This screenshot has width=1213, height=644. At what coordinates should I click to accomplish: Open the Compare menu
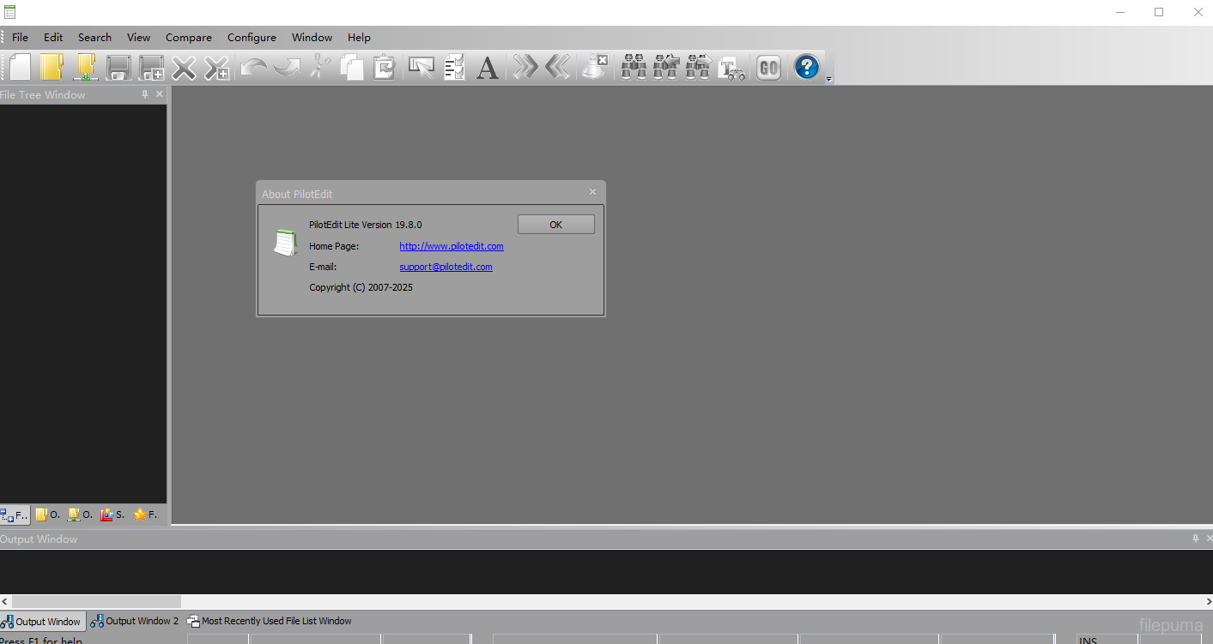[x=189, y=38]
